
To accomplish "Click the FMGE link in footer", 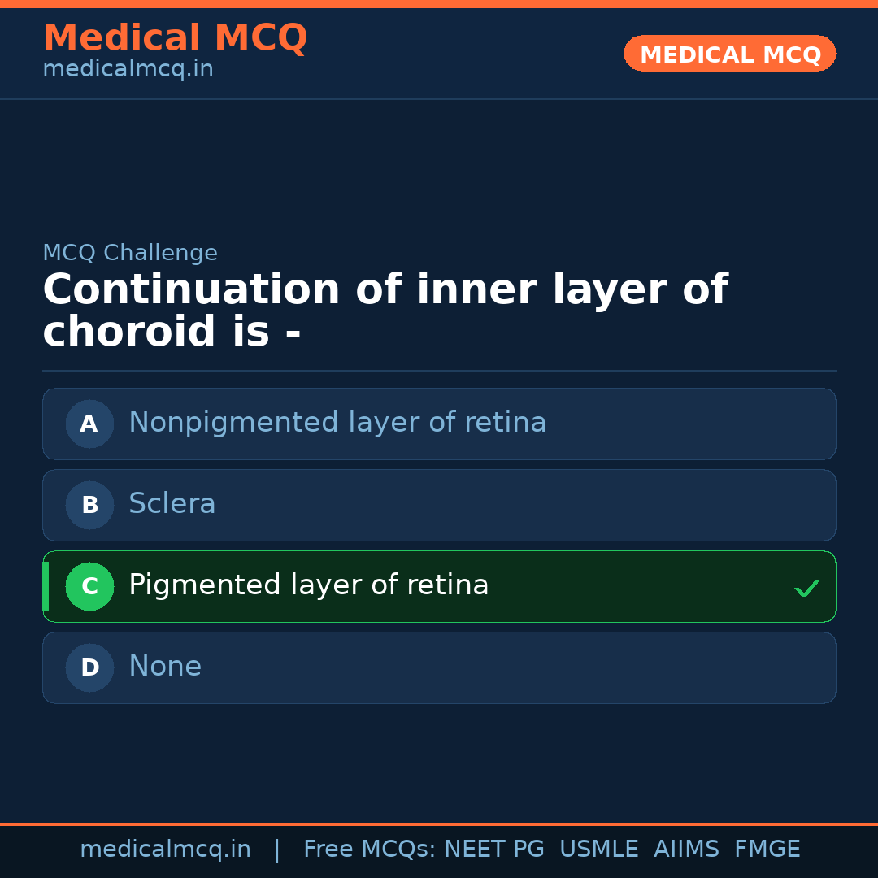I will tap(767, 849).
